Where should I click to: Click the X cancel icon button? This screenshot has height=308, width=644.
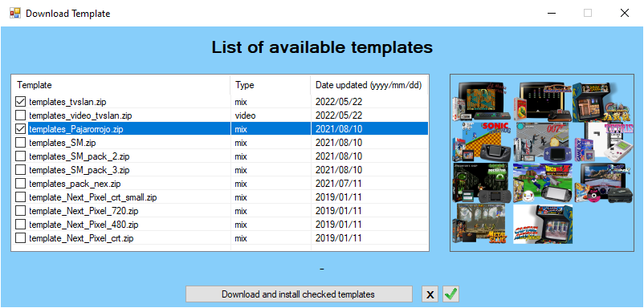tap(430, 294)
